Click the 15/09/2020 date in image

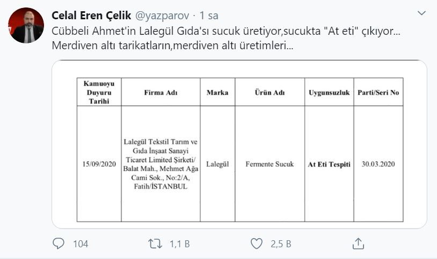(x=99, y=164)
